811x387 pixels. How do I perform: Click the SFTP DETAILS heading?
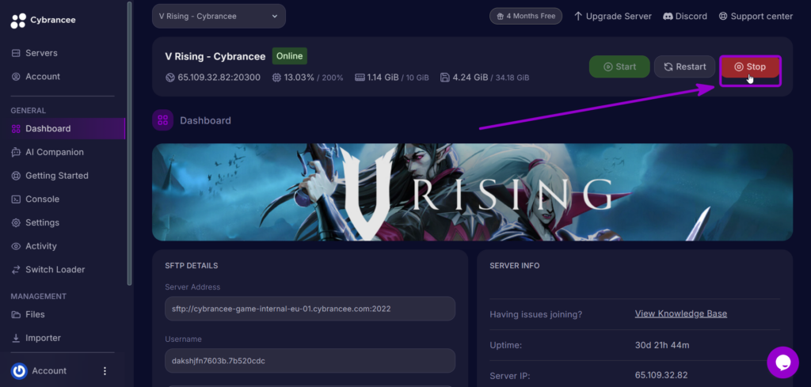tap(192, 266)
